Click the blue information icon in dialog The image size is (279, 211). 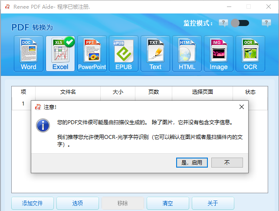pyautogui.click(x=43, y=125)
